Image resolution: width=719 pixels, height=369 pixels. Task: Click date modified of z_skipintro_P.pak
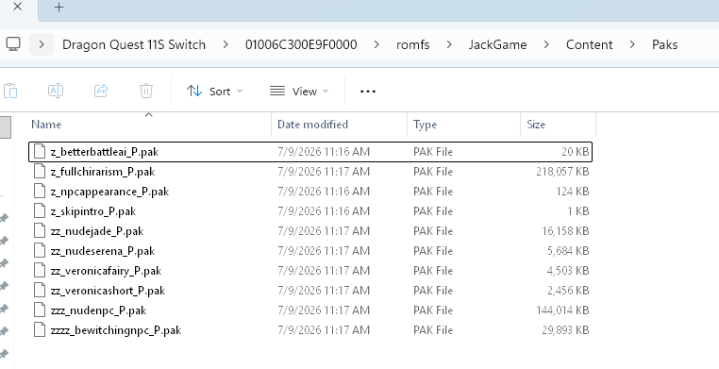click(324, 211)
